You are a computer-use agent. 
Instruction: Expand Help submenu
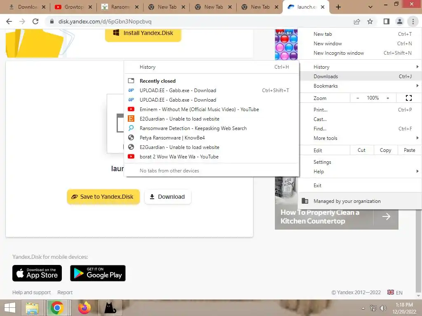click(360, 172)
